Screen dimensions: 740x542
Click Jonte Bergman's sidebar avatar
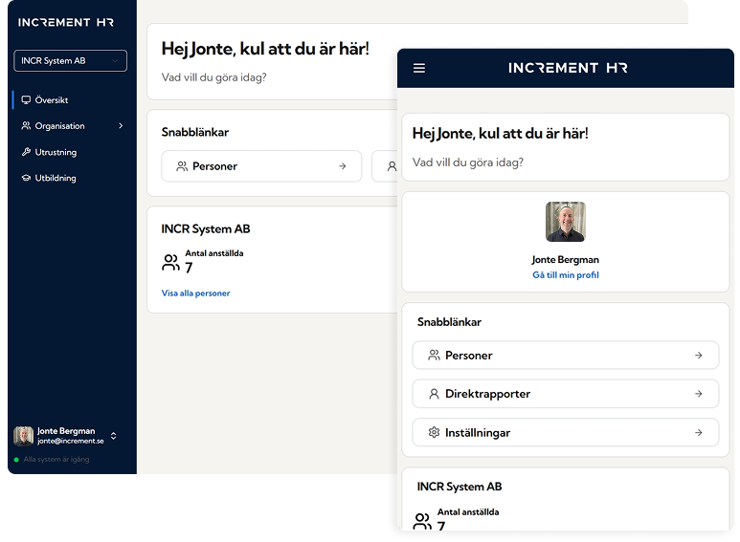click(23, 436)
